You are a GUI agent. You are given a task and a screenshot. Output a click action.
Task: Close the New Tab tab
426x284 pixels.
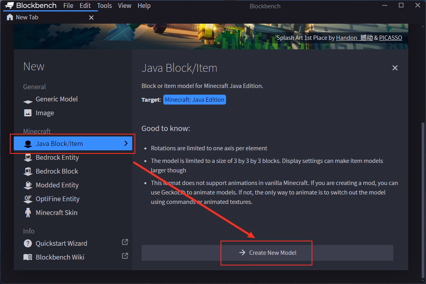(91, 17)
